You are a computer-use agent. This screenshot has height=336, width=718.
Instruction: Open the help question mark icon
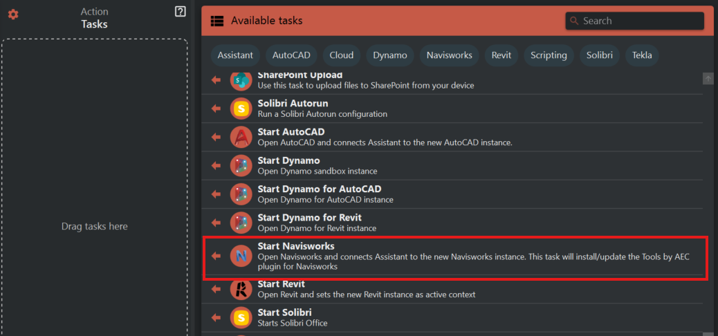tap(181, 12)
